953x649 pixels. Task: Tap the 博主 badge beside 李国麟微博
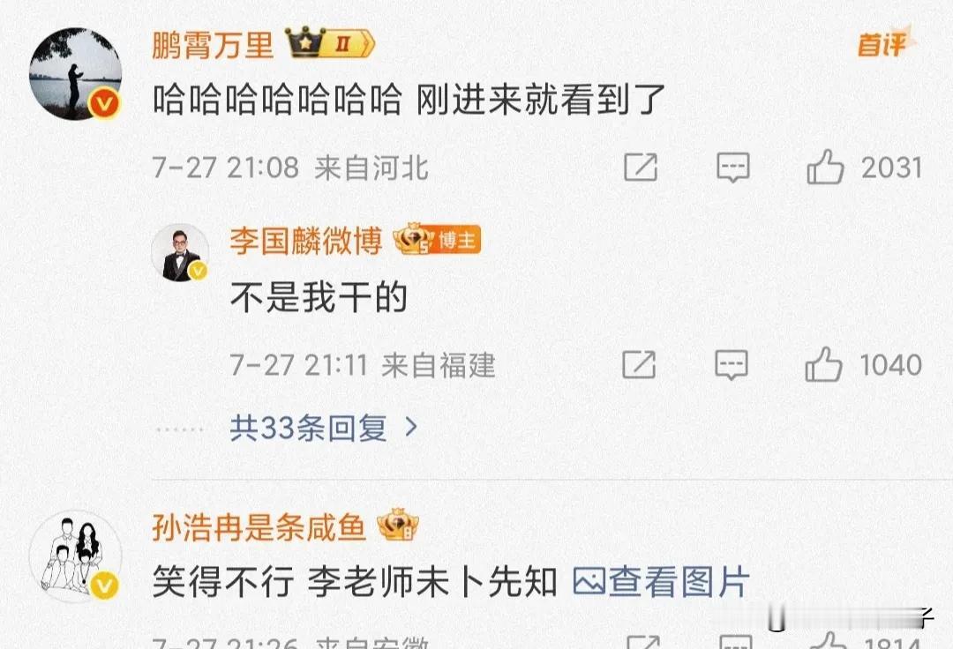(x=437, y=239)
